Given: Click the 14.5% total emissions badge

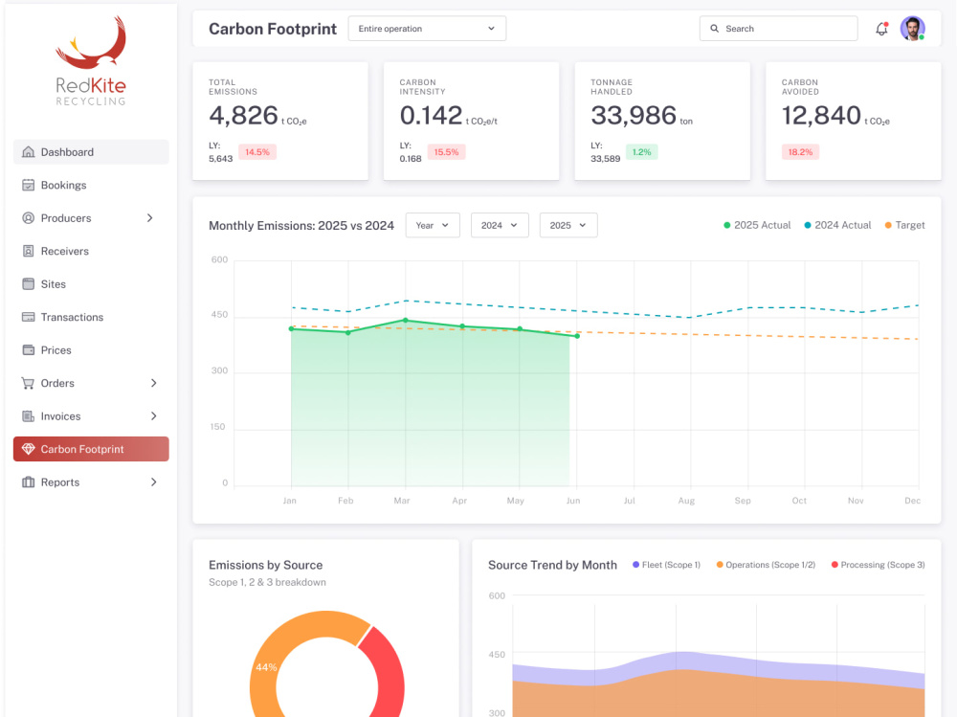Looking at the screenshot, I should 256,152.
